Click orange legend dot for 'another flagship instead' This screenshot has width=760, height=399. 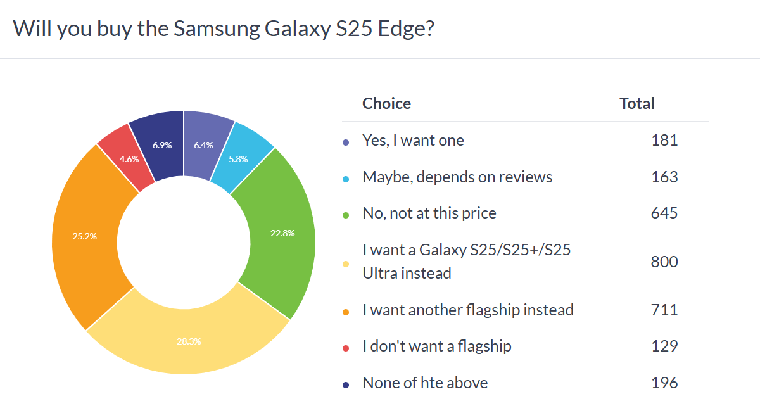[x=345, y=312]
